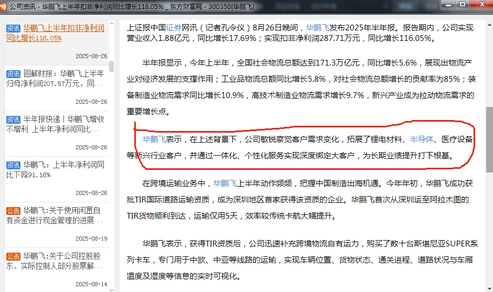The height and width of the screenshot is (292, 493).
Task: Click 公告 tag beside 闲置自有资金 item
Action: point(13,211)
